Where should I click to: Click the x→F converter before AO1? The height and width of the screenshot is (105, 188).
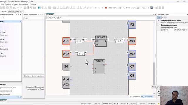tap(120, 41)
